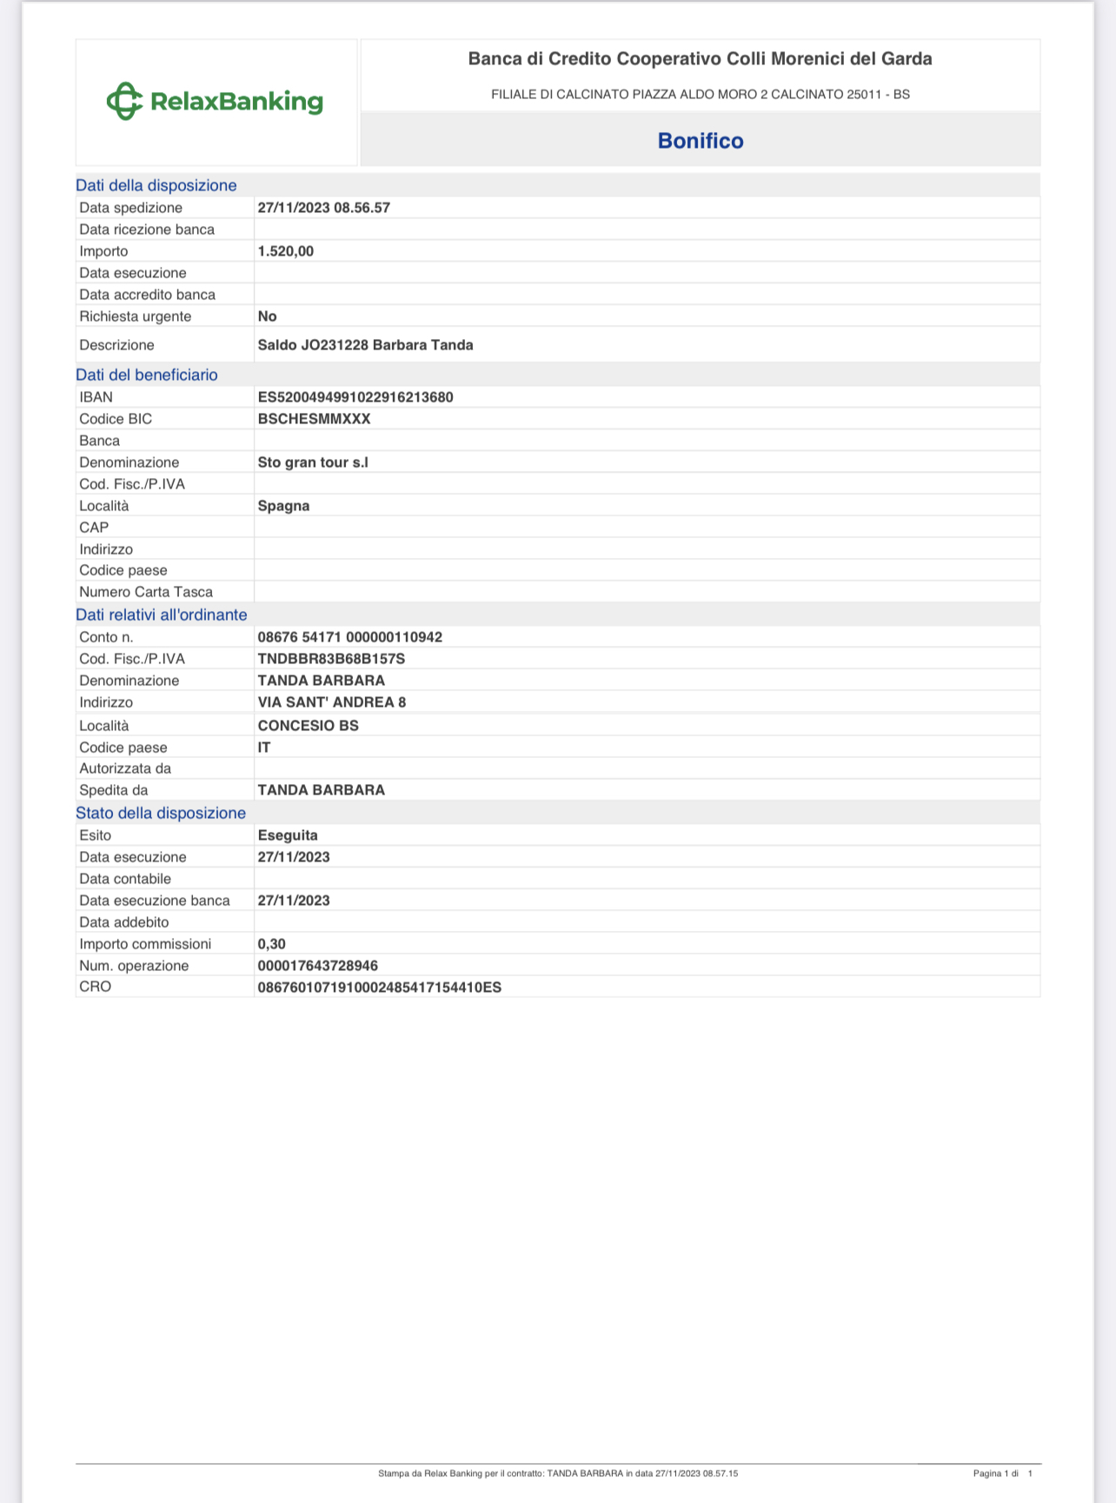Click the Esito status Eseguita
This screenshot has height=1503, width=1116.
click(288, 835)
